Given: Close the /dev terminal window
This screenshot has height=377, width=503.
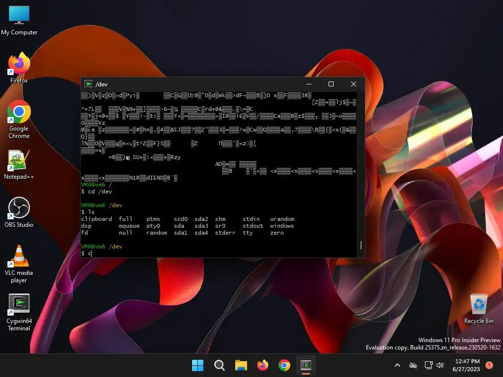Looking at the screenshot, I should tap(354, 84).
